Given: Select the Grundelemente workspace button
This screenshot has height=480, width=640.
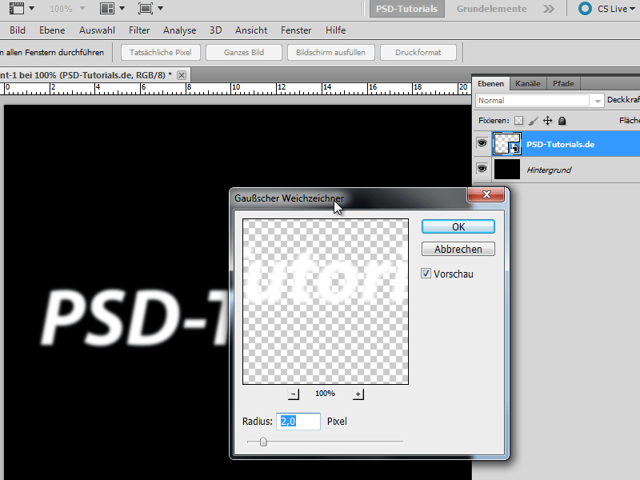Looking at the screenshot, I should (491, 9).
